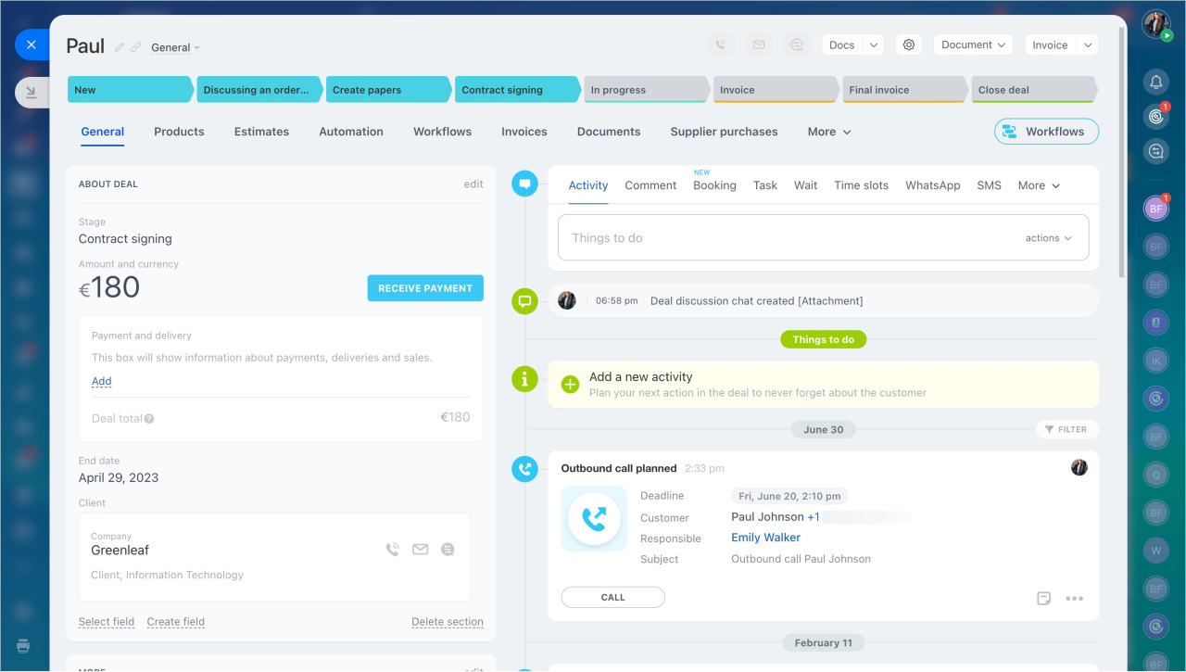This screenshot has width=1186, height=672.
Task: Click the RECEIVE PAYMENT button
Action: point(425,288)
